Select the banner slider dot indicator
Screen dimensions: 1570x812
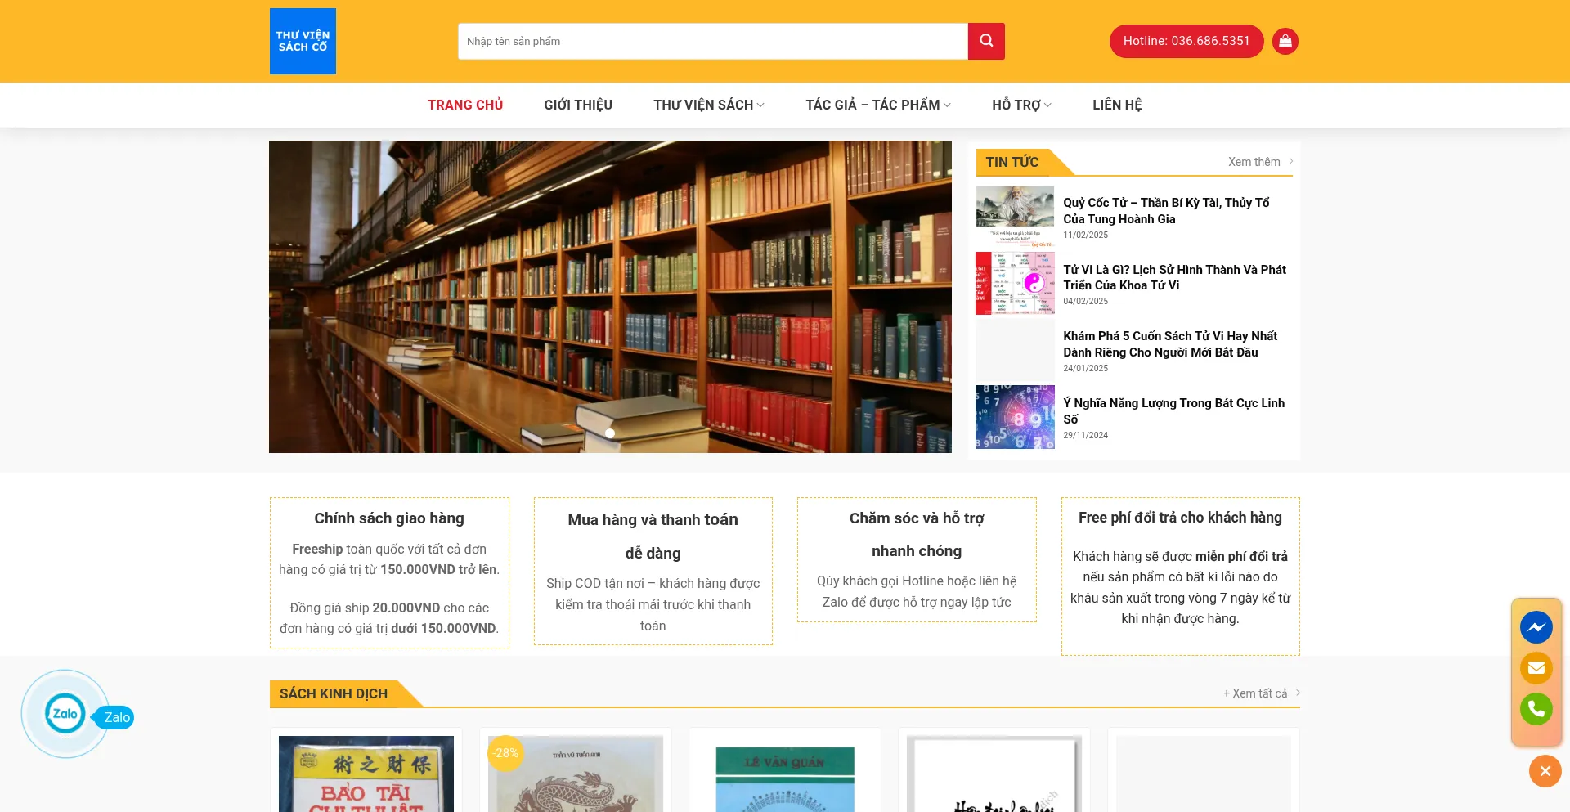(610, 433)
